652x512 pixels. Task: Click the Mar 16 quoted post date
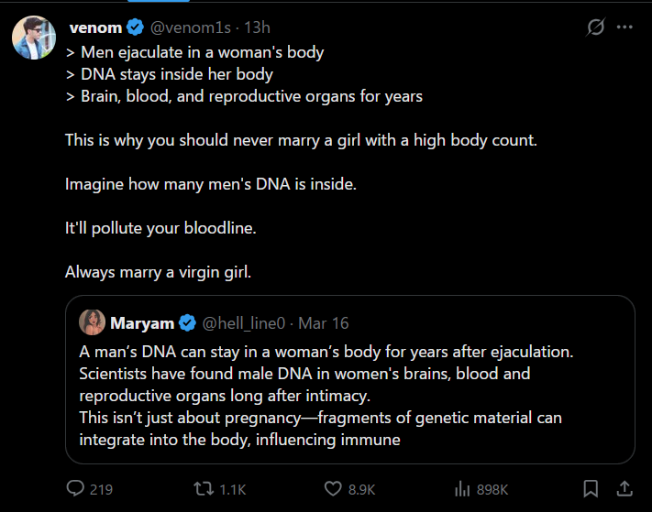[324, 323]
